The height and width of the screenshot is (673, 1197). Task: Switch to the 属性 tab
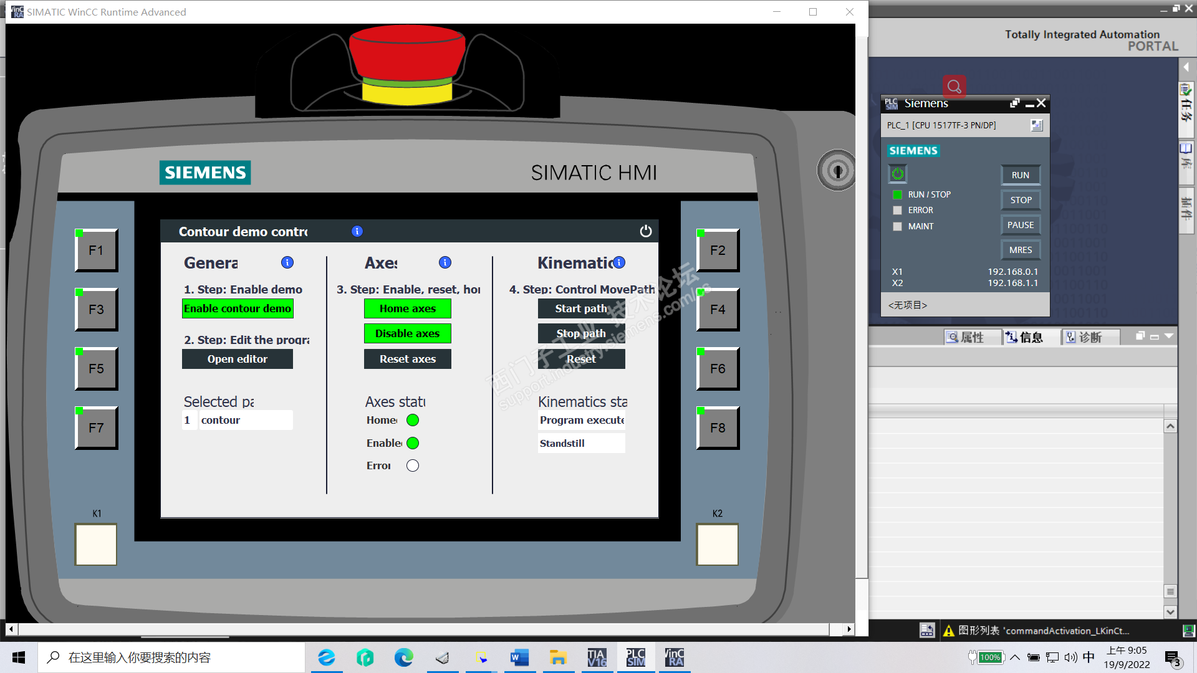coord(966,337)
